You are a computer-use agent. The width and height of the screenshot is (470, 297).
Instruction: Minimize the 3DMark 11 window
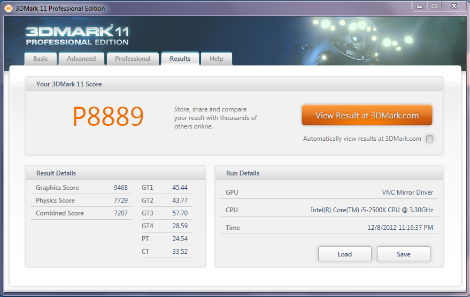coord(420,6)
